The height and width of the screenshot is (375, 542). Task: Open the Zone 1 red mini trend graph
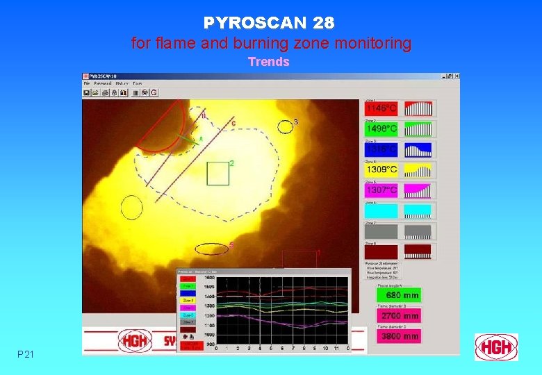click(x=418, y=108)
